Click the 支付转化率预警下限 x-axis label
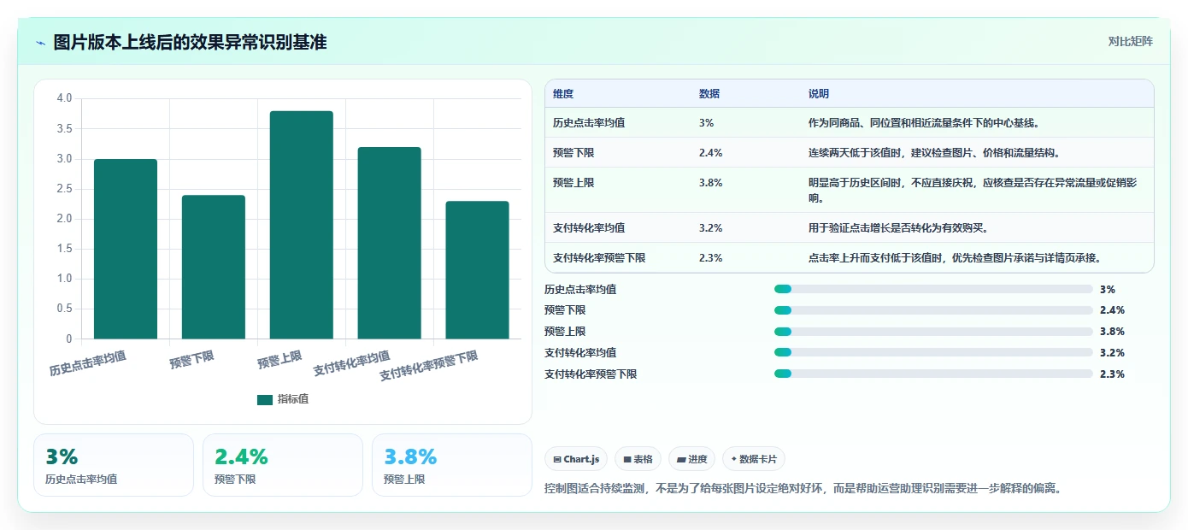The image size is (1188, 530). pyautogui.click(x=429, y=366)
